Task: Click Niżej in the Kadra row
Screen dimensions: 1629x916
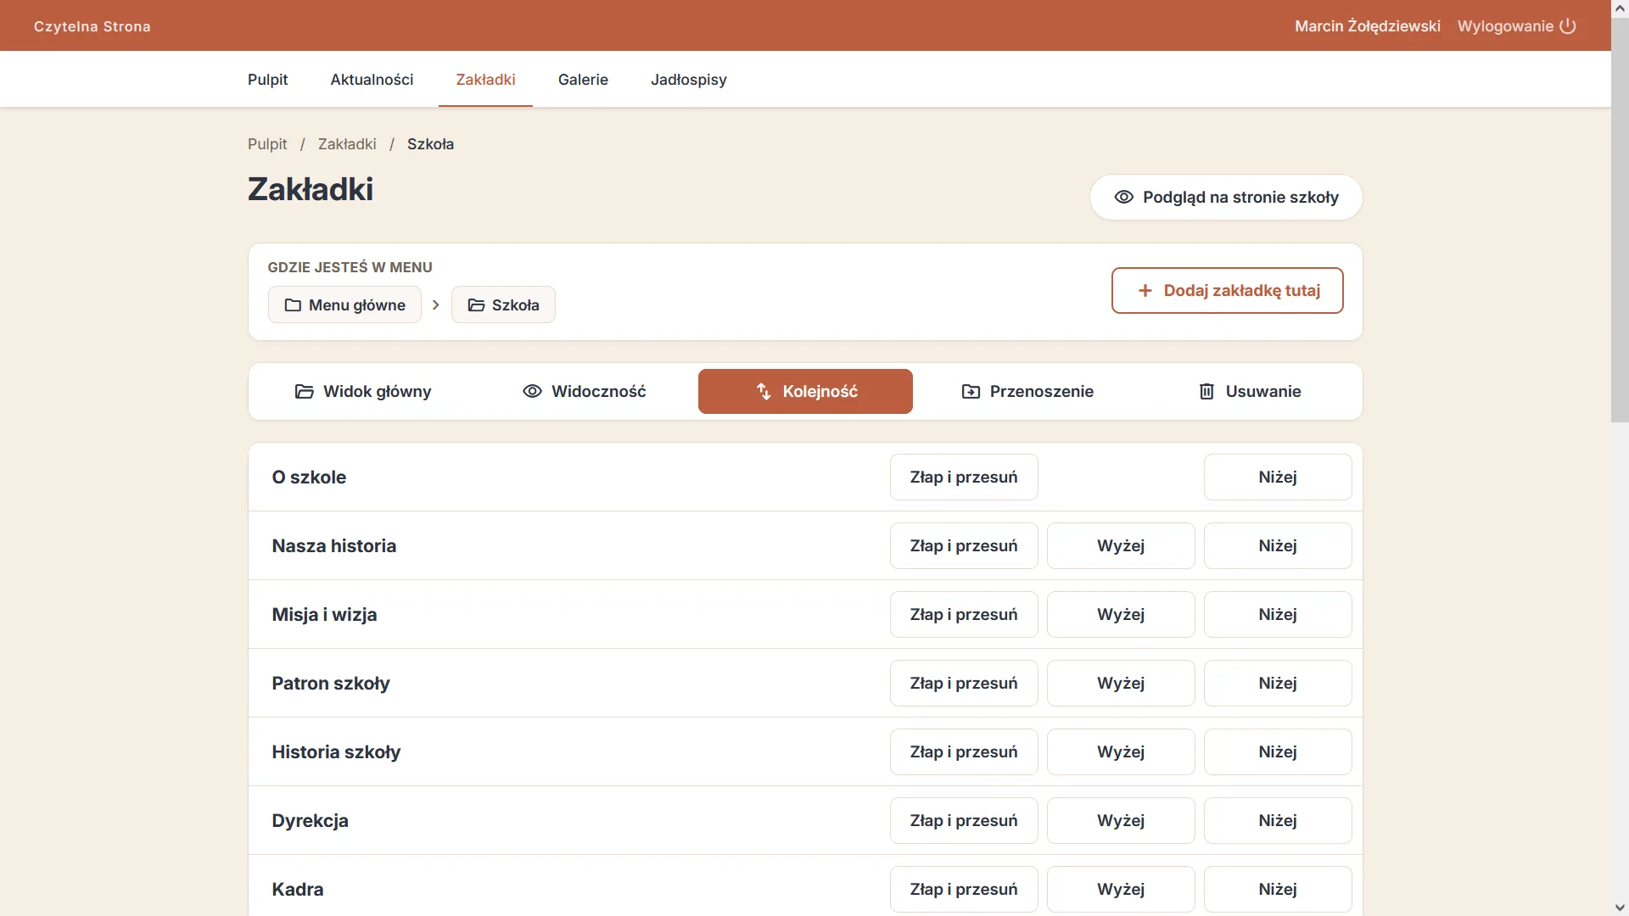Action: pos(1278,889)
